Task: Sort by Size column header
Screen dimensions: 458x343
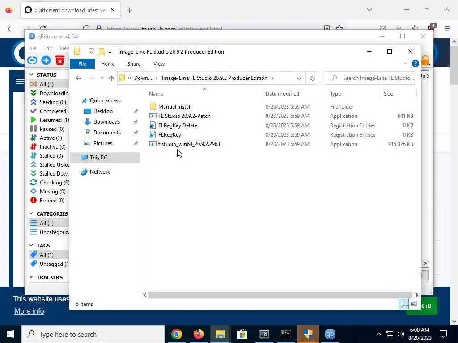Action: (x=399, y=94)
